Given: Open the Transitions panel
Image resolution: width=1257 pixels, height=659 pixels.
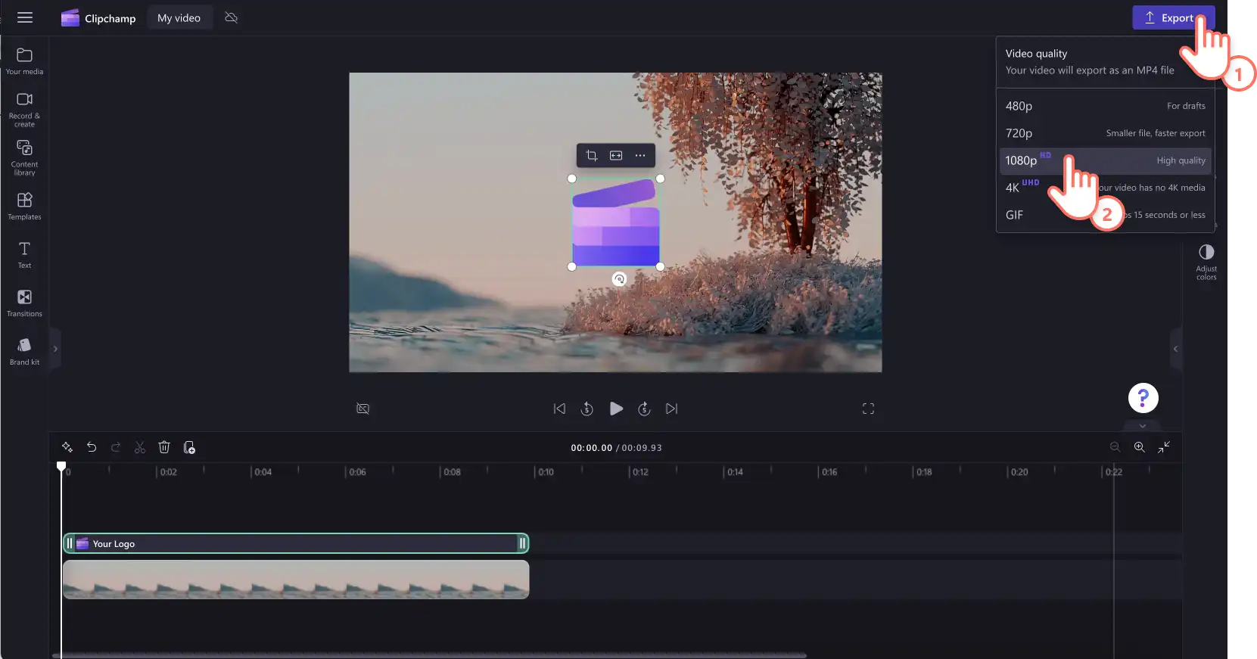Looking at the screenshot, I should pos(24,303).
